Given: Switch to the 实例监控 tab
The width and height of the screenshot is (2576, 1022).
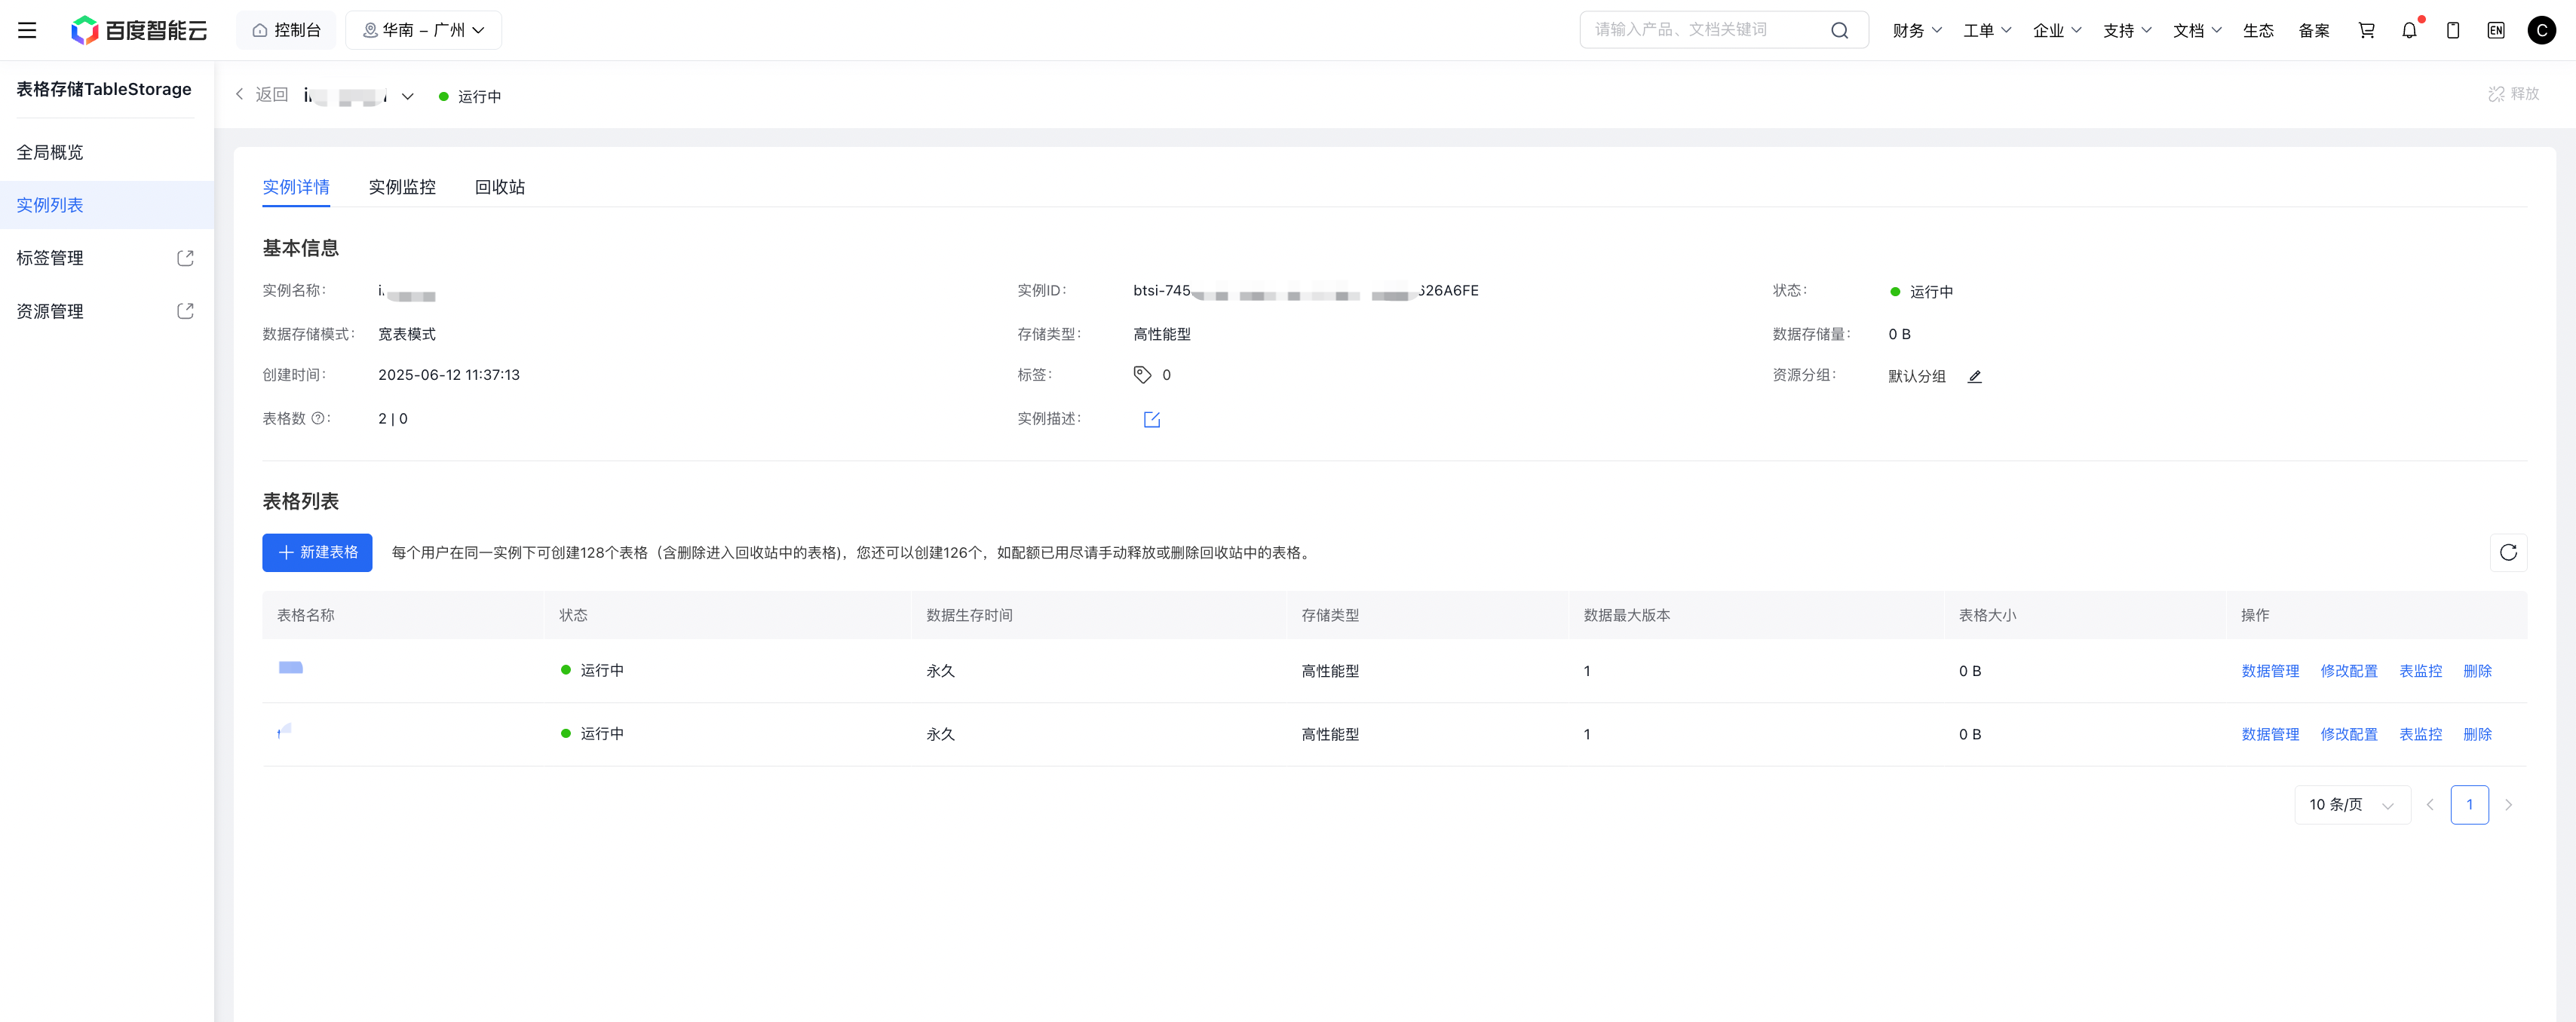Looking at the screenshot, I should click(402, 187).
